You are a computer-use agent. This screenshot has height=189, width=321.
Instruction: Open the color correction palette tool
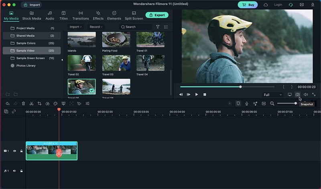coord(55,103)
